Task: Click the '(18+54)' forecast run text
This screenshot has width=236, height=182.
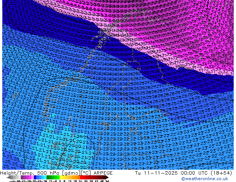Action: [x=221, y=173]
